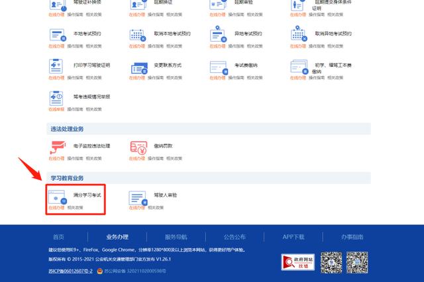Click the 驾驶人审验 document icon

pos(138,198)
